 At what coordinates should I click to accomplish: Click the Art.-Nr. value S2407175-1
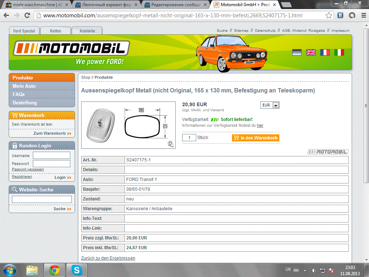click(139, 160)
